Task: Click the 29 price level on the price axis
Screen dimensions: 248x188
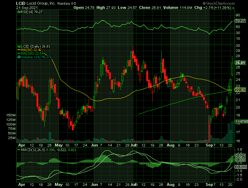Action: pyautogui.click(x=238, y=50)
